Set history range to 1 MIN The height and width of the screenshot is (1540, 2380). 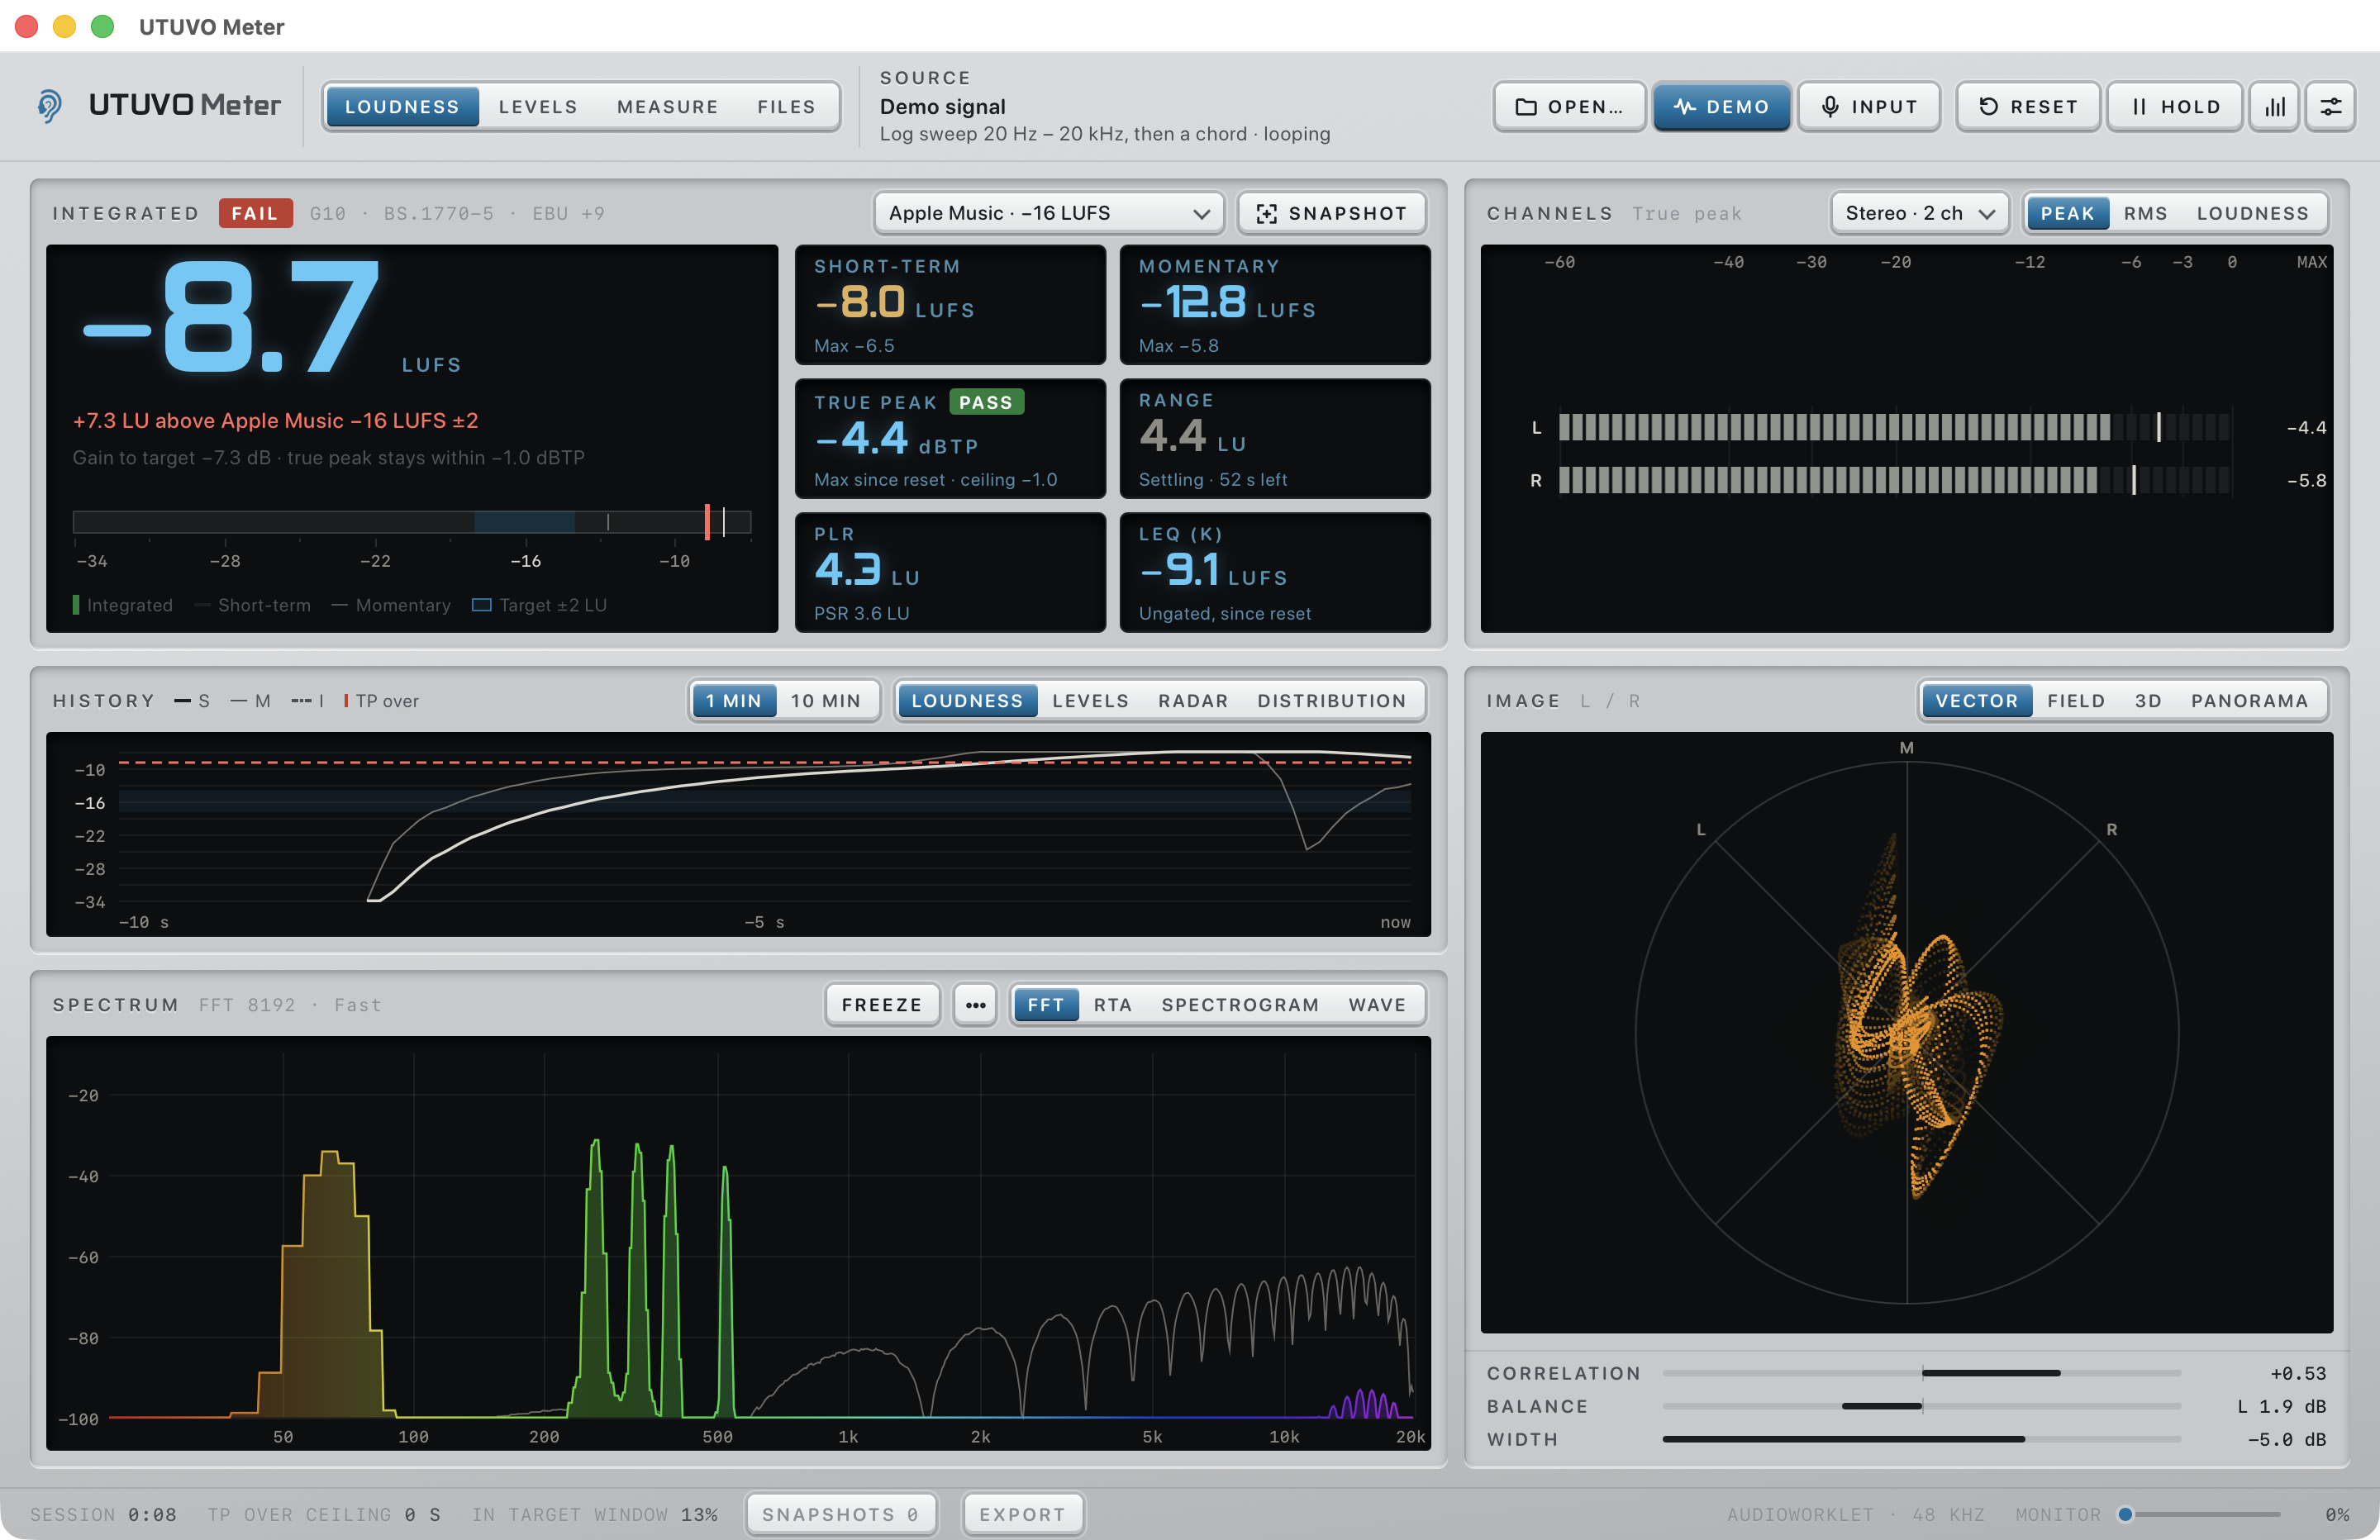pyautogui.click(x=734, y=701)
